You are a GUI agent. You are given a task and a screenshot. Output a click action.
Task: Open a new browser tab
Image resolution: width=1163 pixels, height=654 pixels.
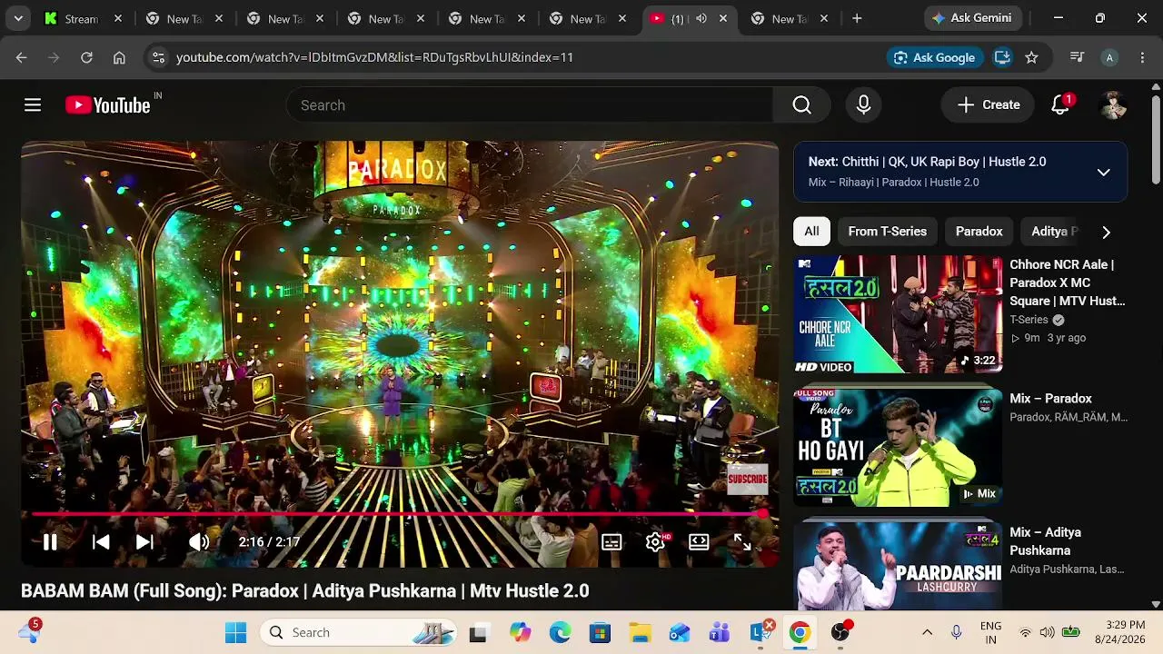pyautogui.click(x=857, y=18)
